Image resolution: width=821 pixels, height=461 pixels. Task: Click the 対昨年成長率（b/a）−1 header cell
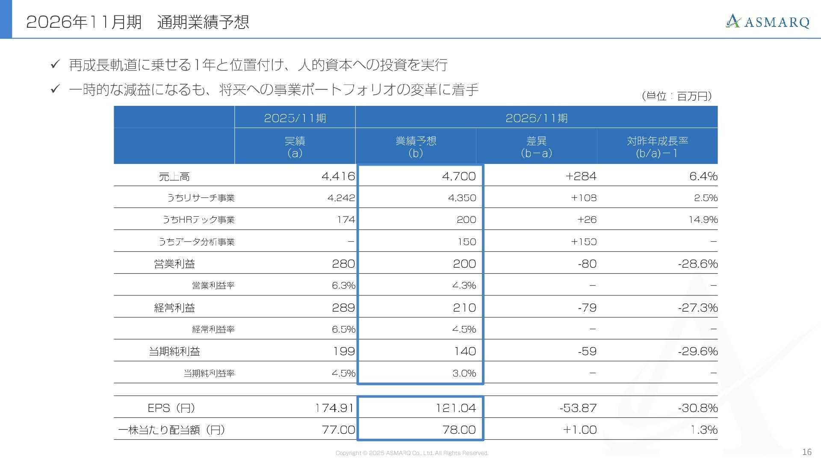658,146
